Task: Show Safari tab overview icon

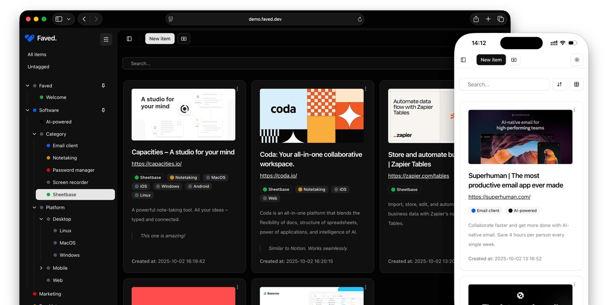Action: (501, 19)
